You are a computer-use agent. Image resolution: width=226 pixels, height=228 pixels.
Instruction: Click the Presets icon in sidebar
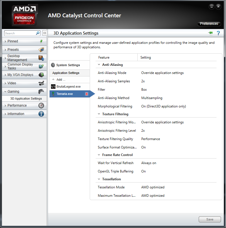41,50
